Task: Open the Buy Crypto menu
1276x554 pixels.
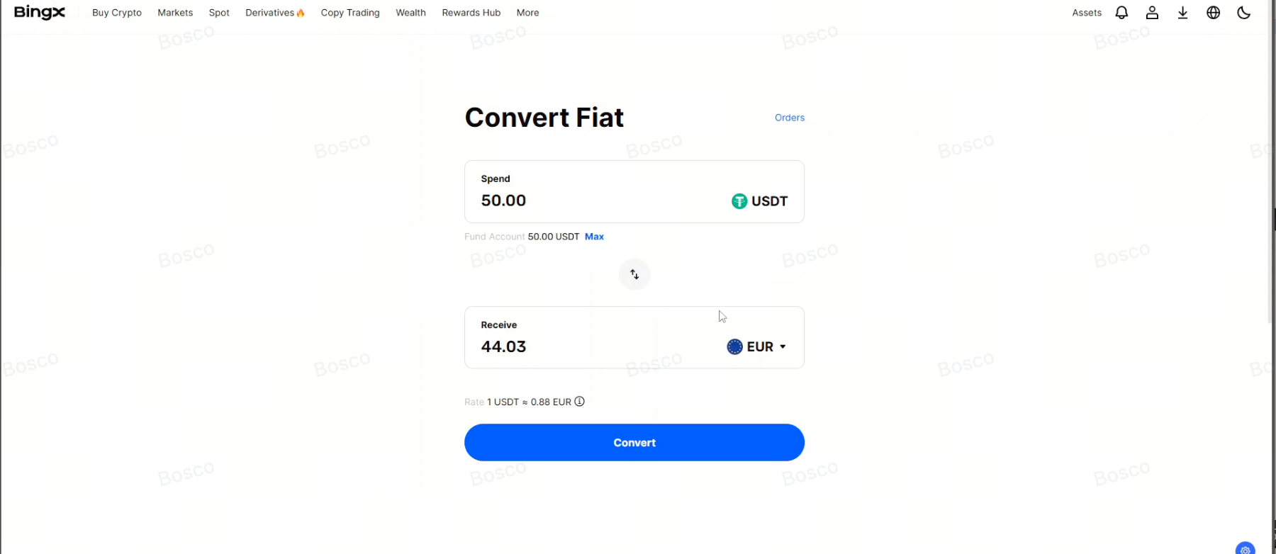Action: (117, 13)
